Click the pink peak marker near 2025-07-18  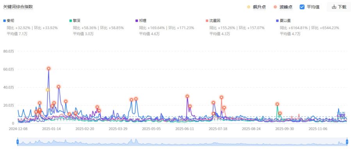(221, 97)
